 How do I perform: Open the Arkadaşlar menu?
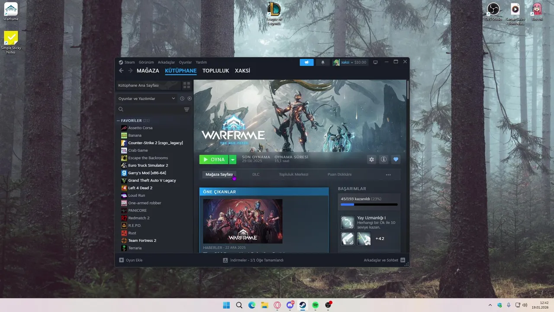(x=166, y=62)
